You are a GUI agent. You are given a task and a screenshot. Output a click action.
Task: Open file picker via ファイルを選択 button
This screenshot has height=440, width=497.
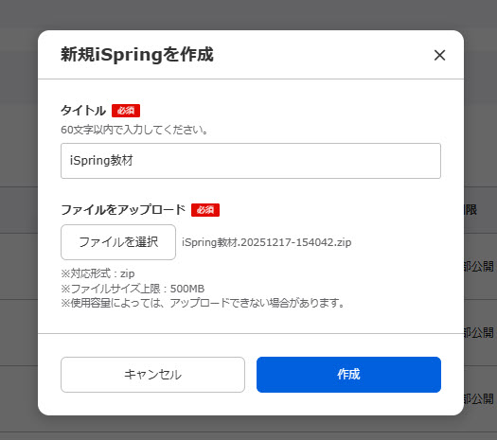(x=118, y=242)
